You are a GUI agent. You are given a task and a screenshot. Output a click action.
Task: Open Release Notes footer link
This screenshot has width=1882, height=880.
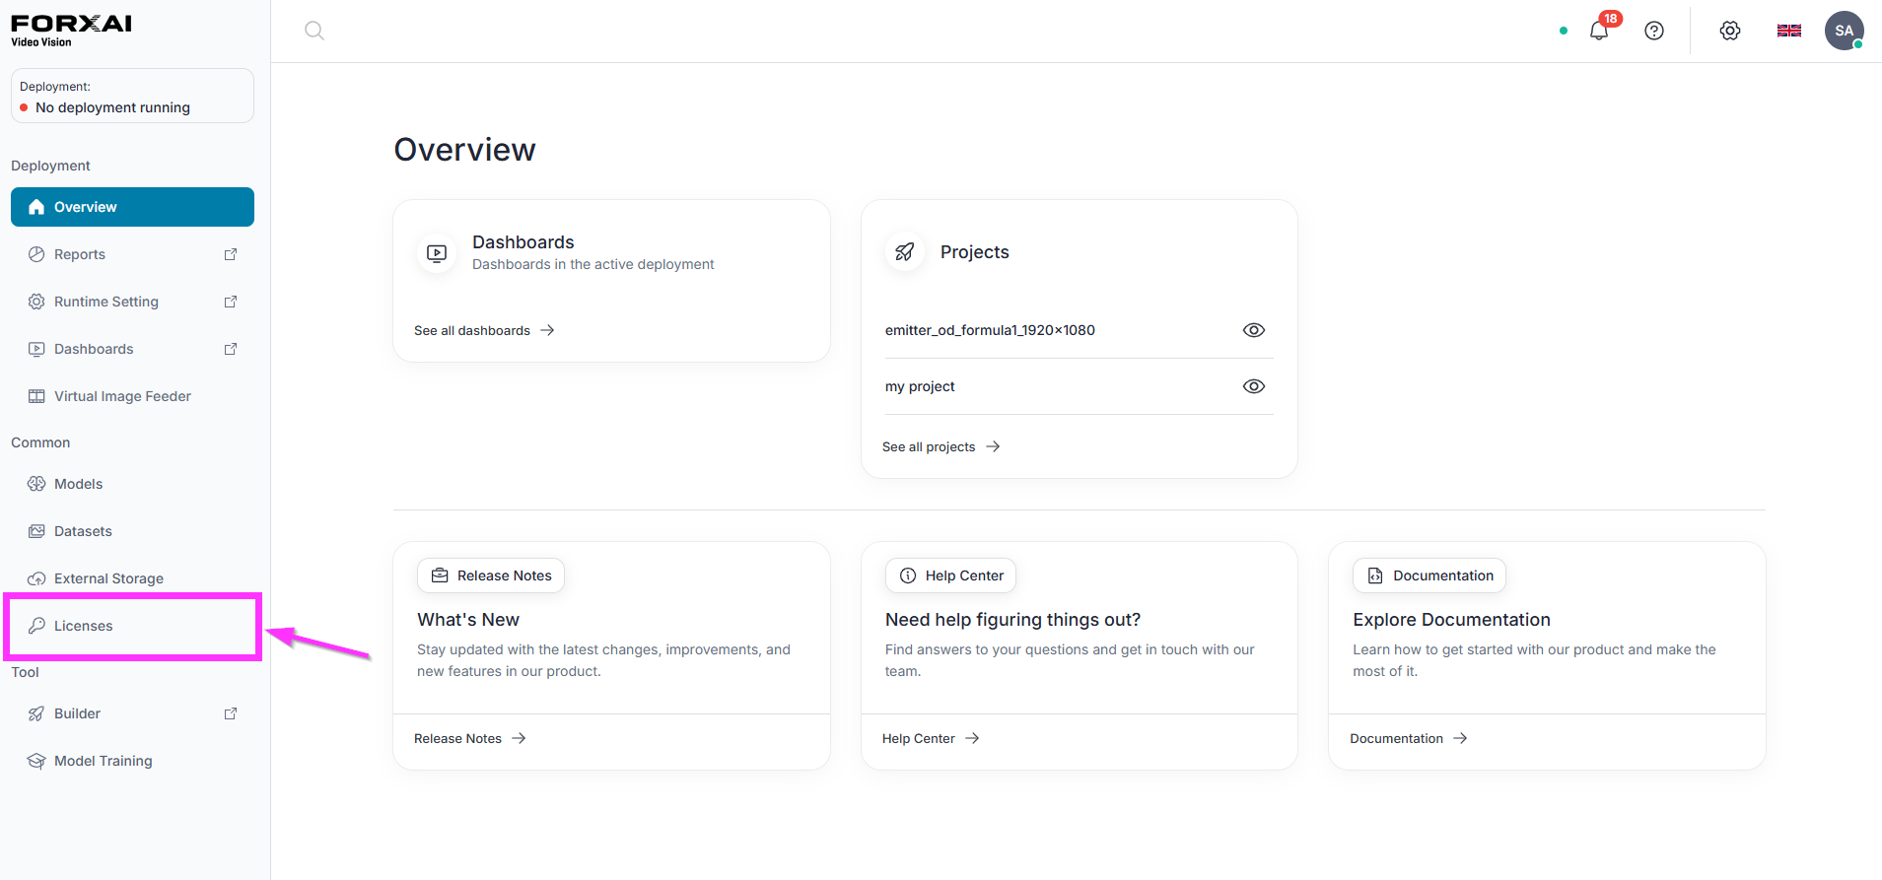pos(469,738)
